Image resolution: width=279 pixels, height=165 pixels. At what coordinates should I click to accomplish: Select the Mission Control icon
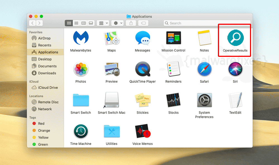click(x=174, y=38)
